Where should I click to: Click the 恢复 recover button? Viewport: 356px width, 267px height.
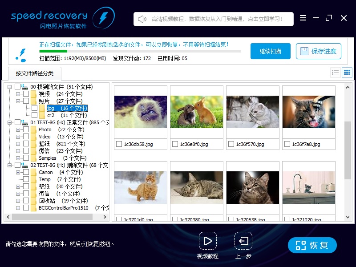tap(312, 245)
